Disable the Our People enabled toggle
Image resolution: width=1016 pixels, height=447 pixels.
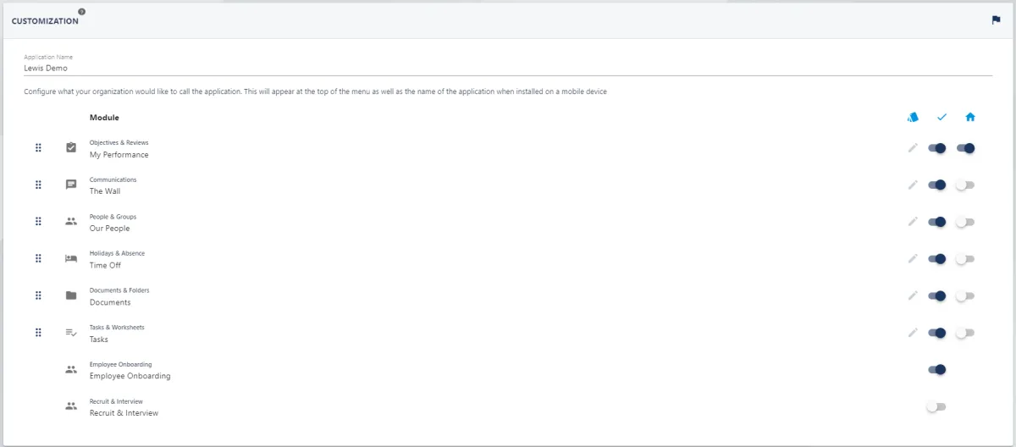tap(937, 222)
